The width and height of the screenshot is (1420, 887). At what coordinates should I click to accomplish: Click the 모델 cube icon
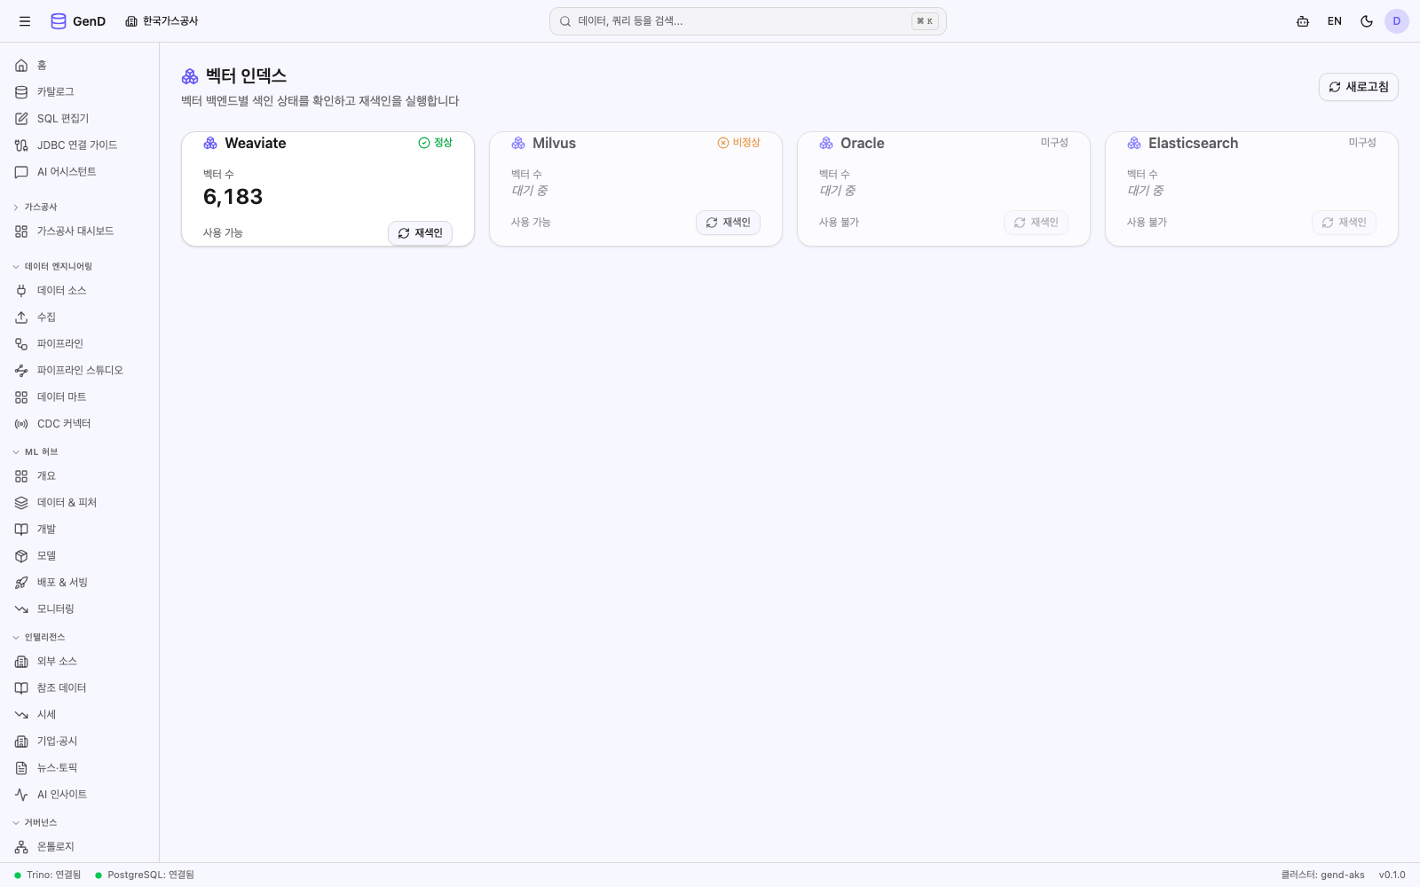click(x=21, y=556)
